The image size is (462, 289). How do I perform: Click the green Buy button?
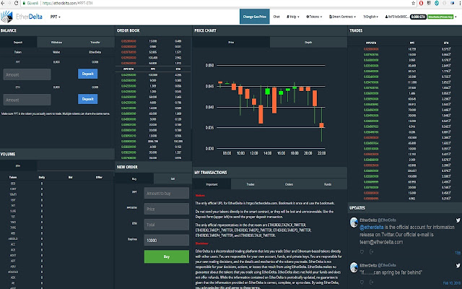tap(167, 256)
